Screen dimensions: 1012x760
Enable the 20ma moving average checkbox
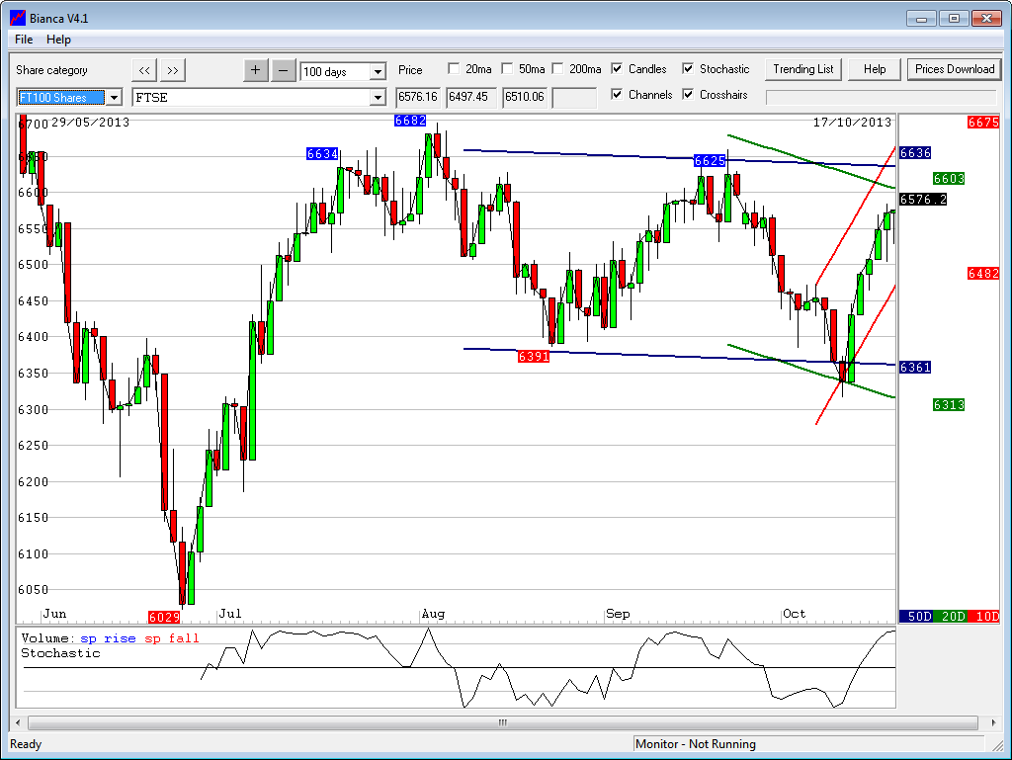coord(454,69)
